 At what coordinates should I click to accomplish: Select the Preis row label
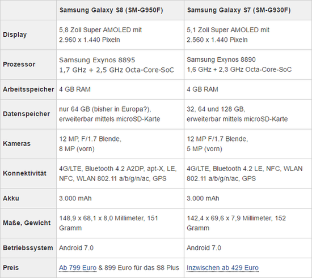coord(11,268)
